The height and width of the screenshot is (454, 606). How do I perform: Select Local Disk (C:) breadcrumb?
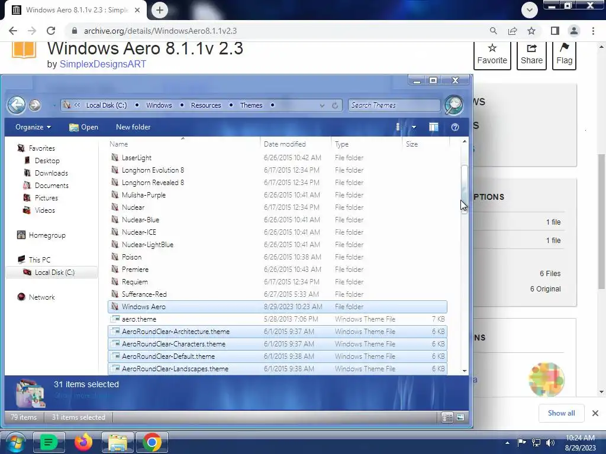[x=107, y=105]
